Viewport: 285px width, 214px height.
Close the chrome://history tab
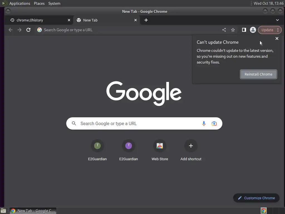[x=69, y=20]
